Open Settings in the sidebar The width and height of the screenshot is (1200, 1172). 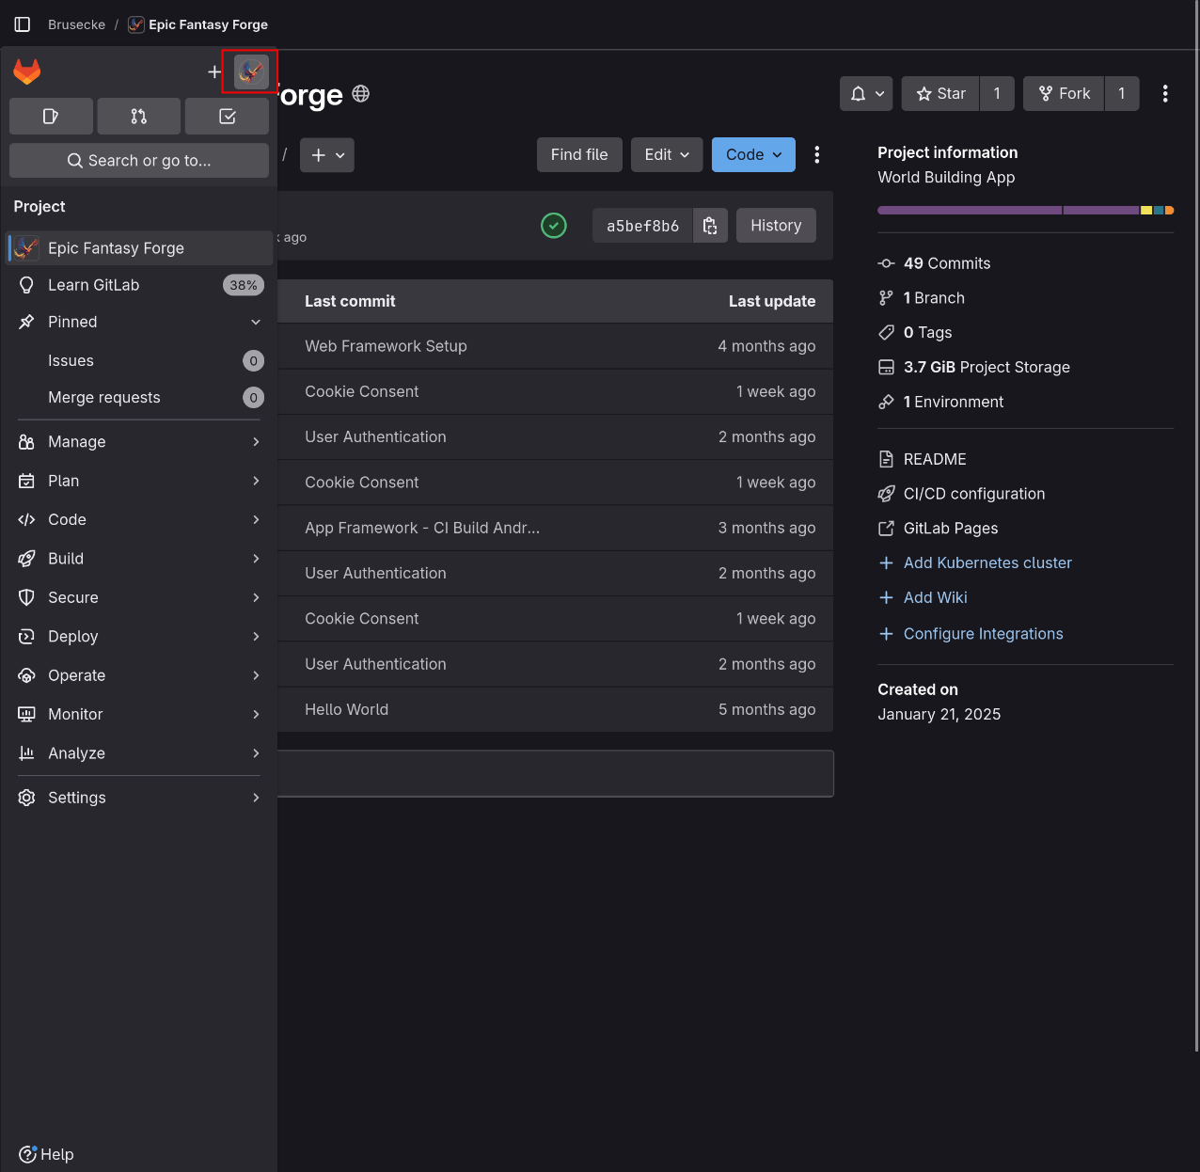[76, 798]
